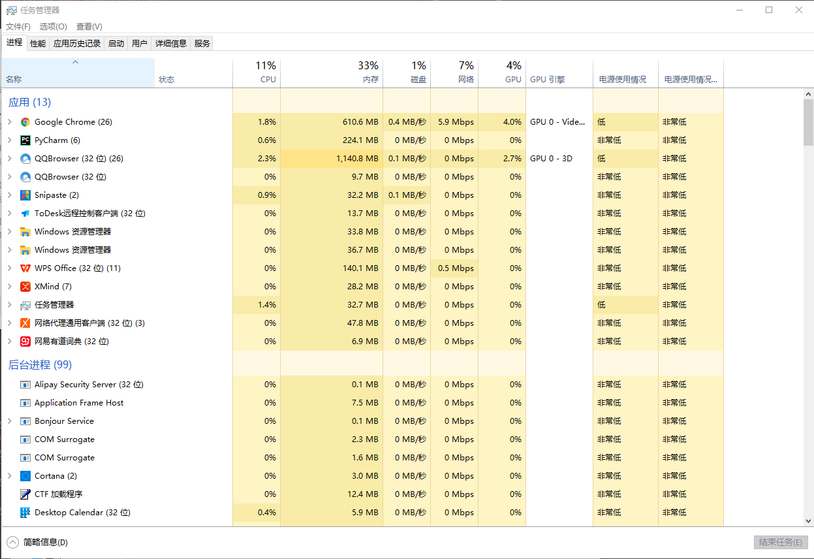Click the 0.5 Mbps network value for WPS Office

pyautogui.click(x=454, y=268)
